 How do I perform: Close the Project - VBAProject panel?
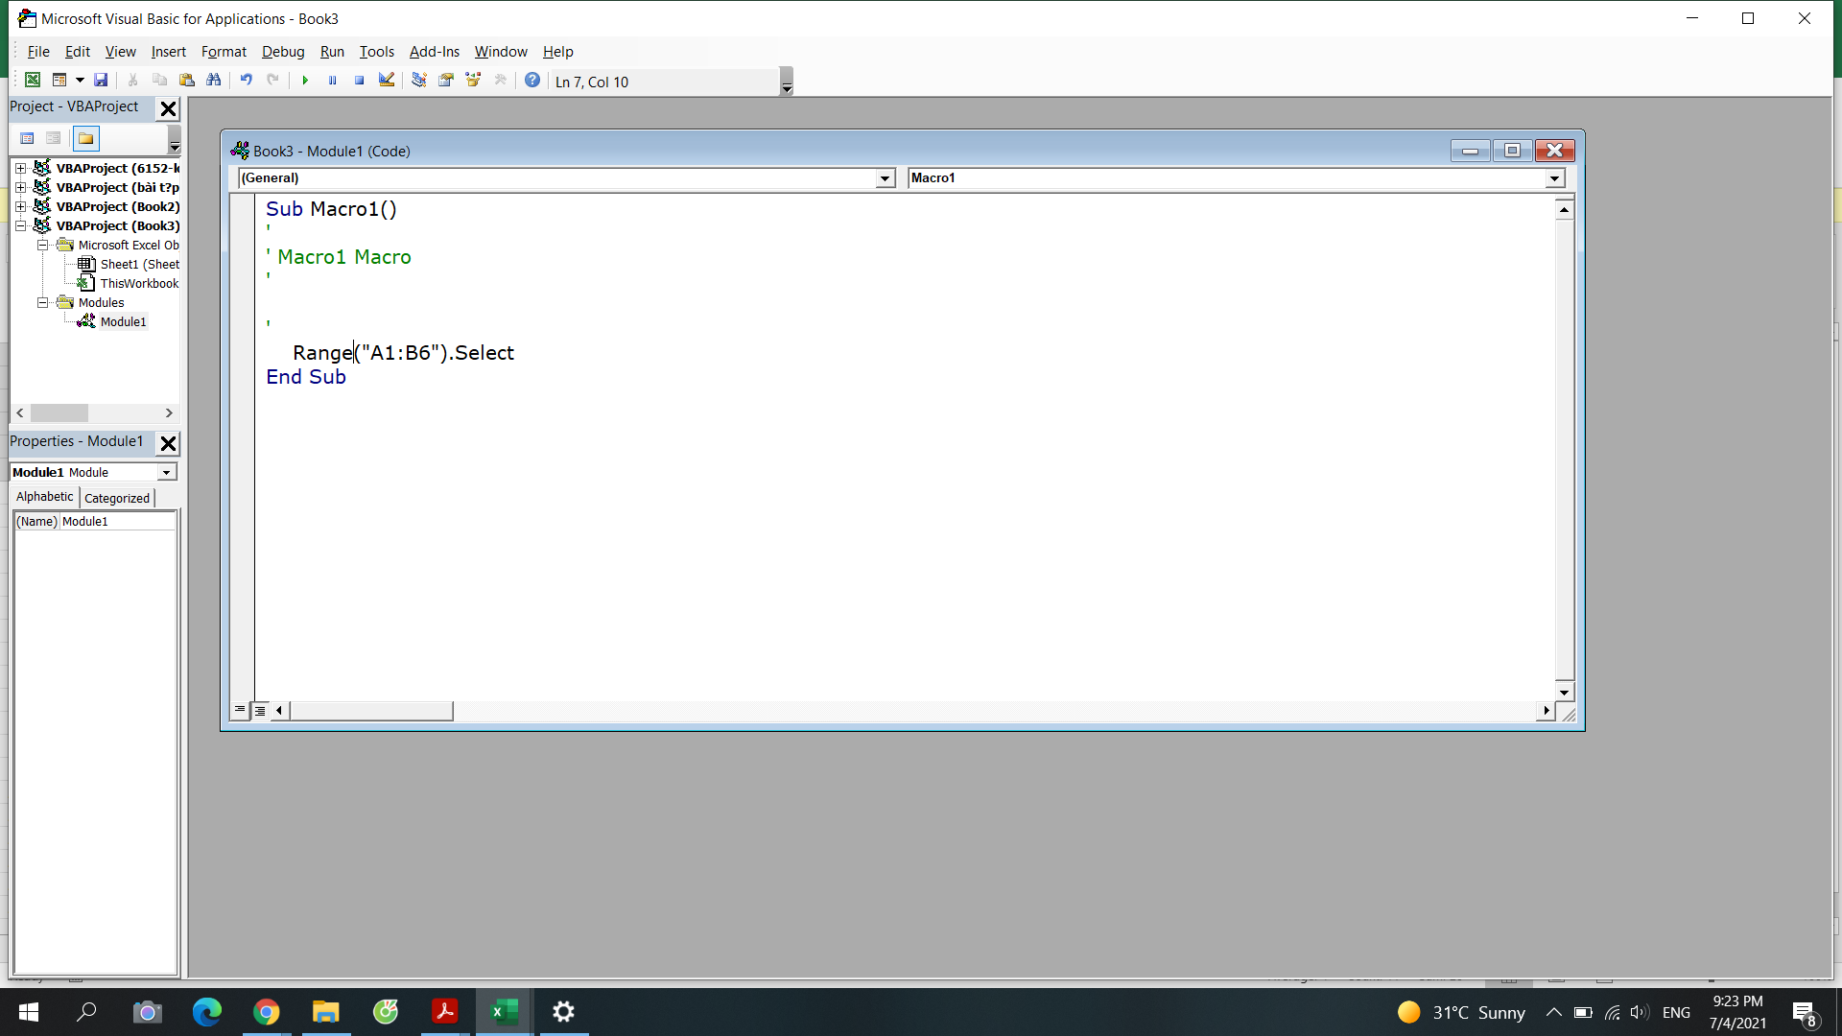168,108
